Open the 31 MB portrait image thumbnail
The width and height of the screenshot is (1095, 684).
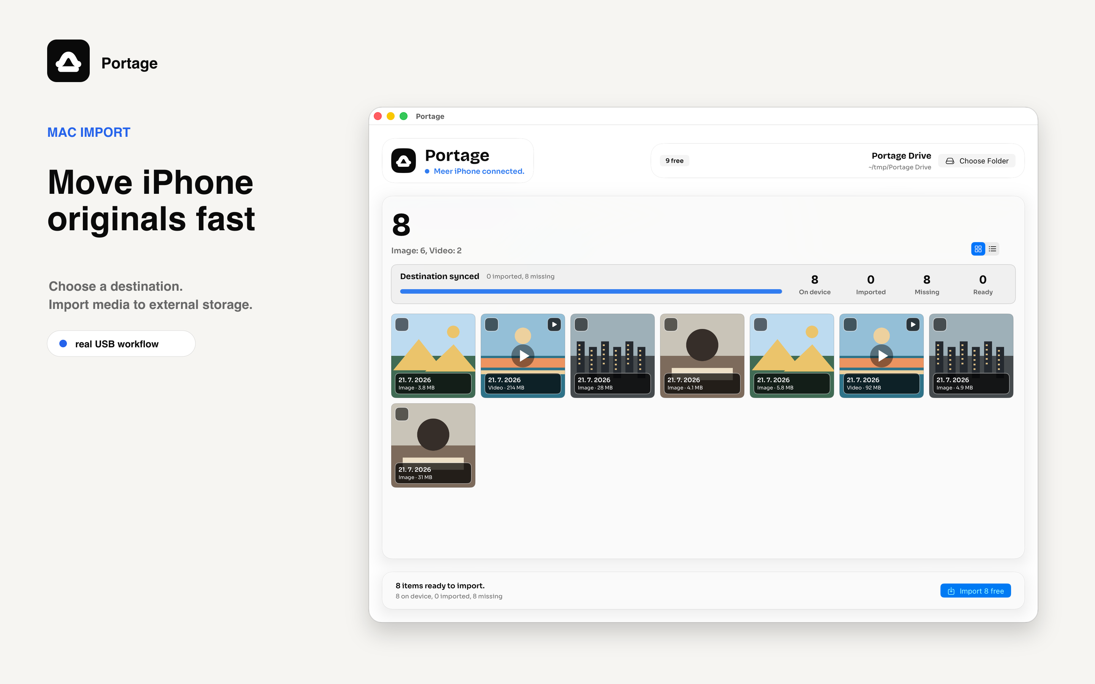click(433, 445)
